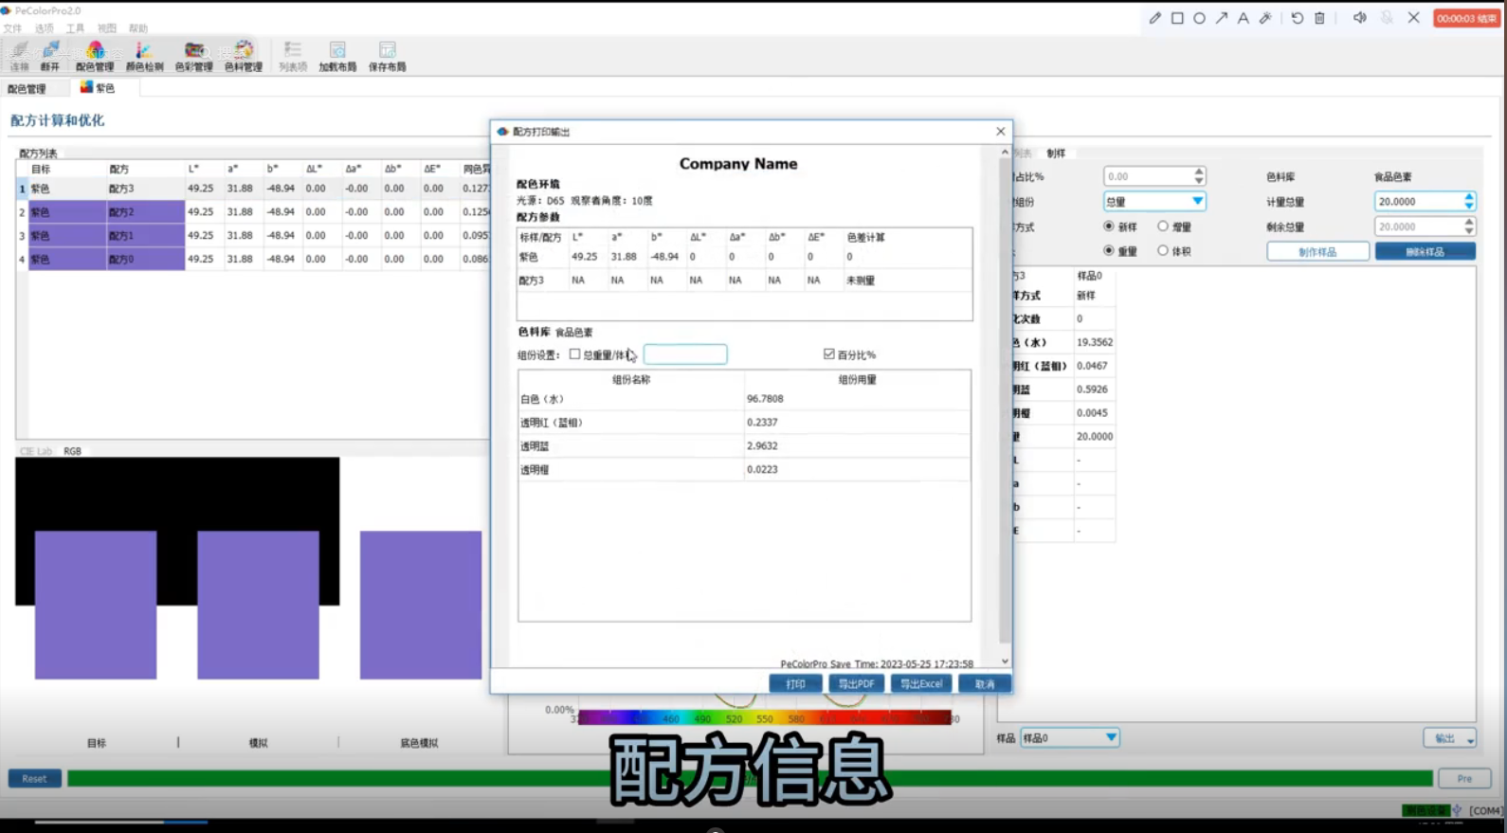Click the 模拟 purple color swatch
The height and width of the screenshot is (833, 1507).
(258, 605)
